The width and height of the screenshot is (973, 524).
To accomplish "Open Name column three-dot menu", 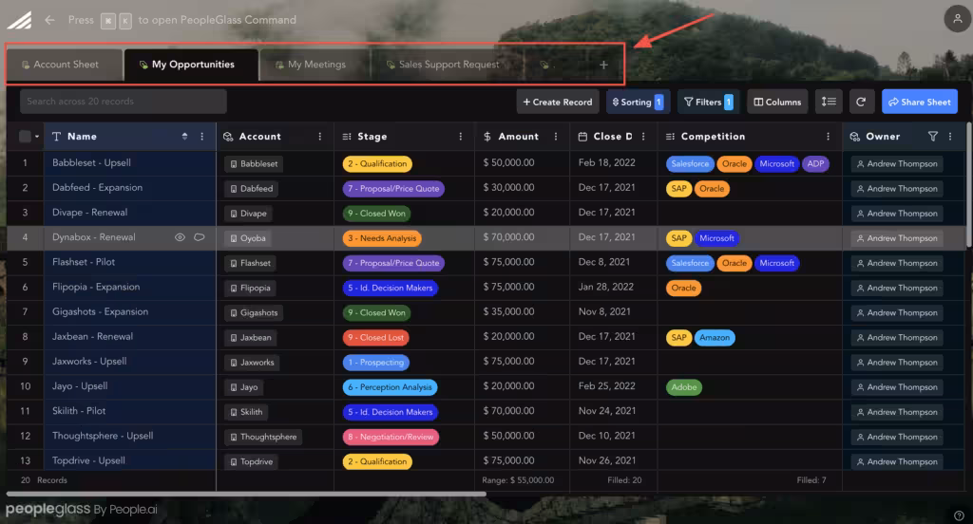I will [x=201, y=137].
